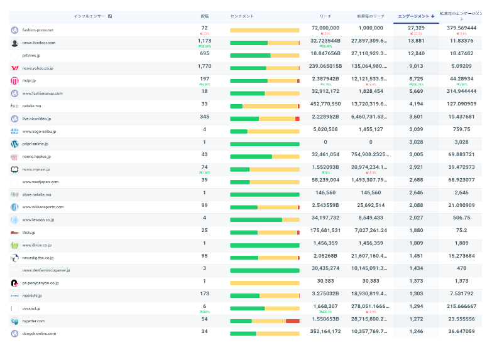
Task: Open the news.yahoo.co.jp influencer link
Action: coord(38,68)
